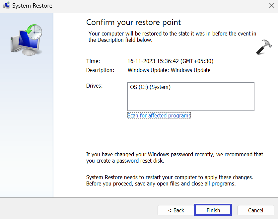
Task: Open Scan for affected programs link
Action: click(159, 115)
